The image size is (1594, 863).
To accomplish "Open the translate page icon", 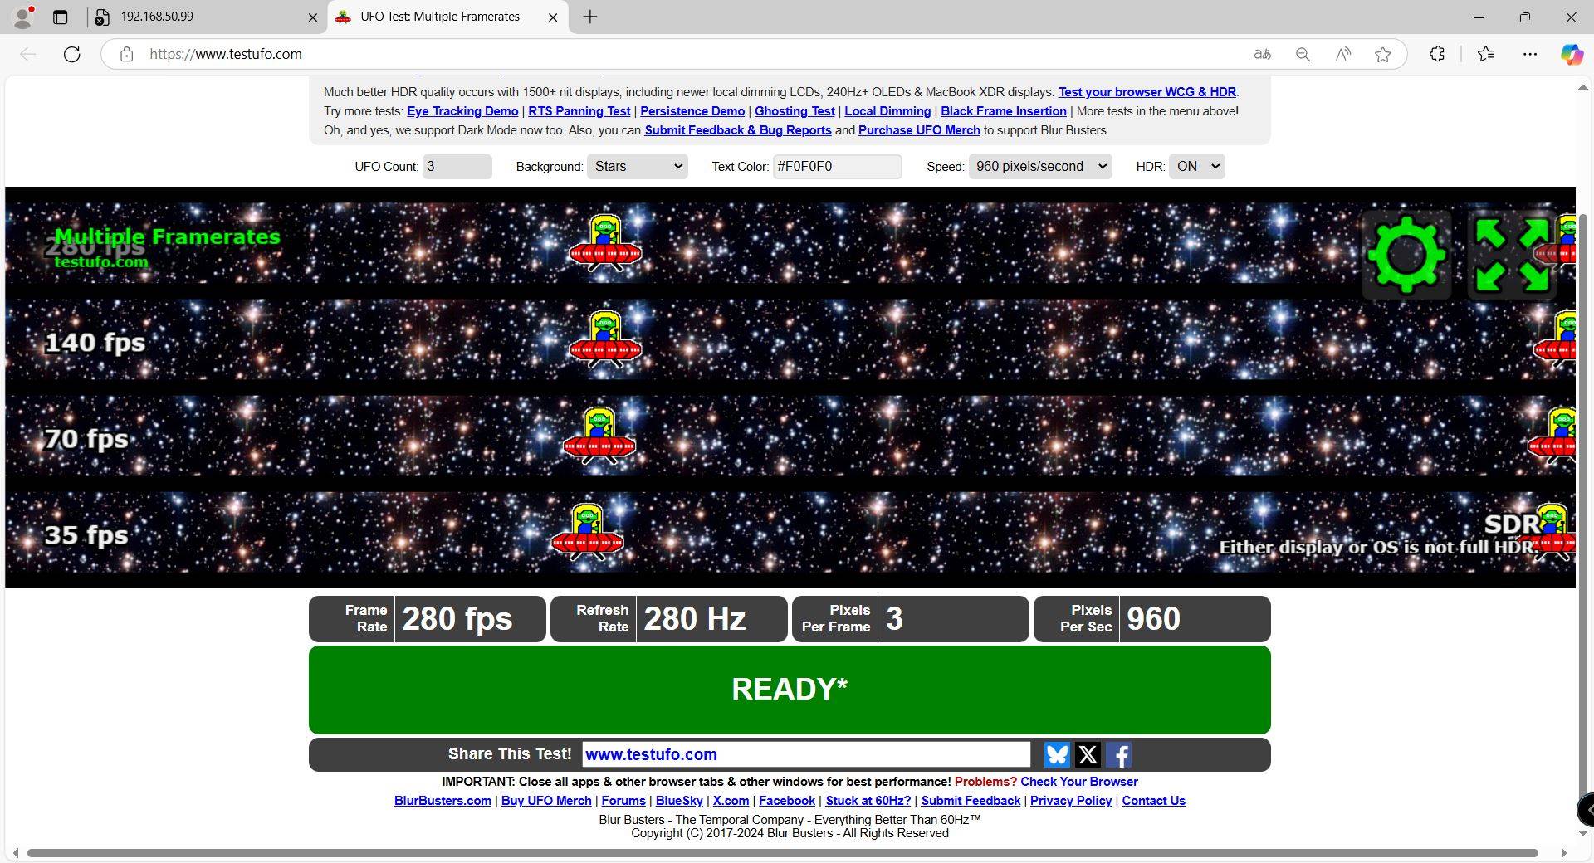I will click(x=1263, y=54).
